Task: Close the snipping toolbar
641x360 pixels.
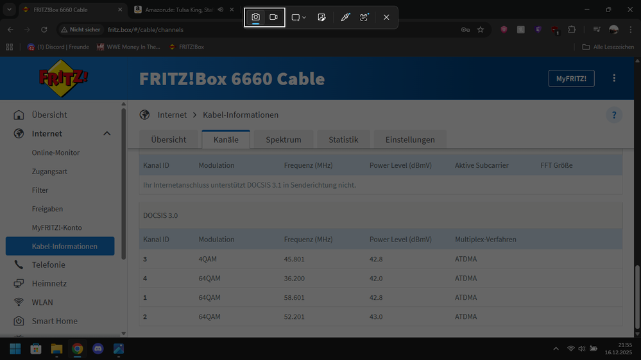Action: 386,17
